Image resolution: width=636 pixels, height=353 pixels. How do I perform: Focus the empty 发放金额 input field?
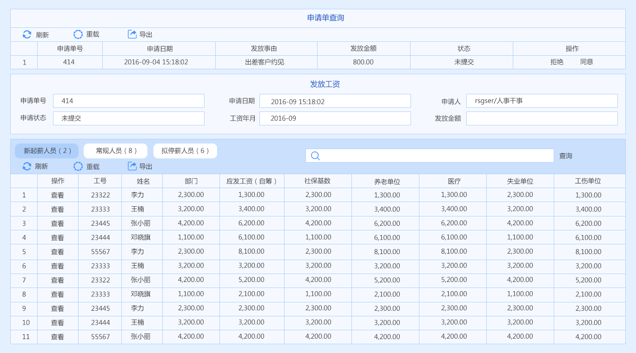[542, 118]
